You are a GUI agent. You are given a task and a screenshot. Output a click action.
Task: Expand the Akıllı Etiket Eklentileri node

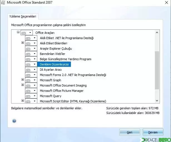(x=23, y=42)
